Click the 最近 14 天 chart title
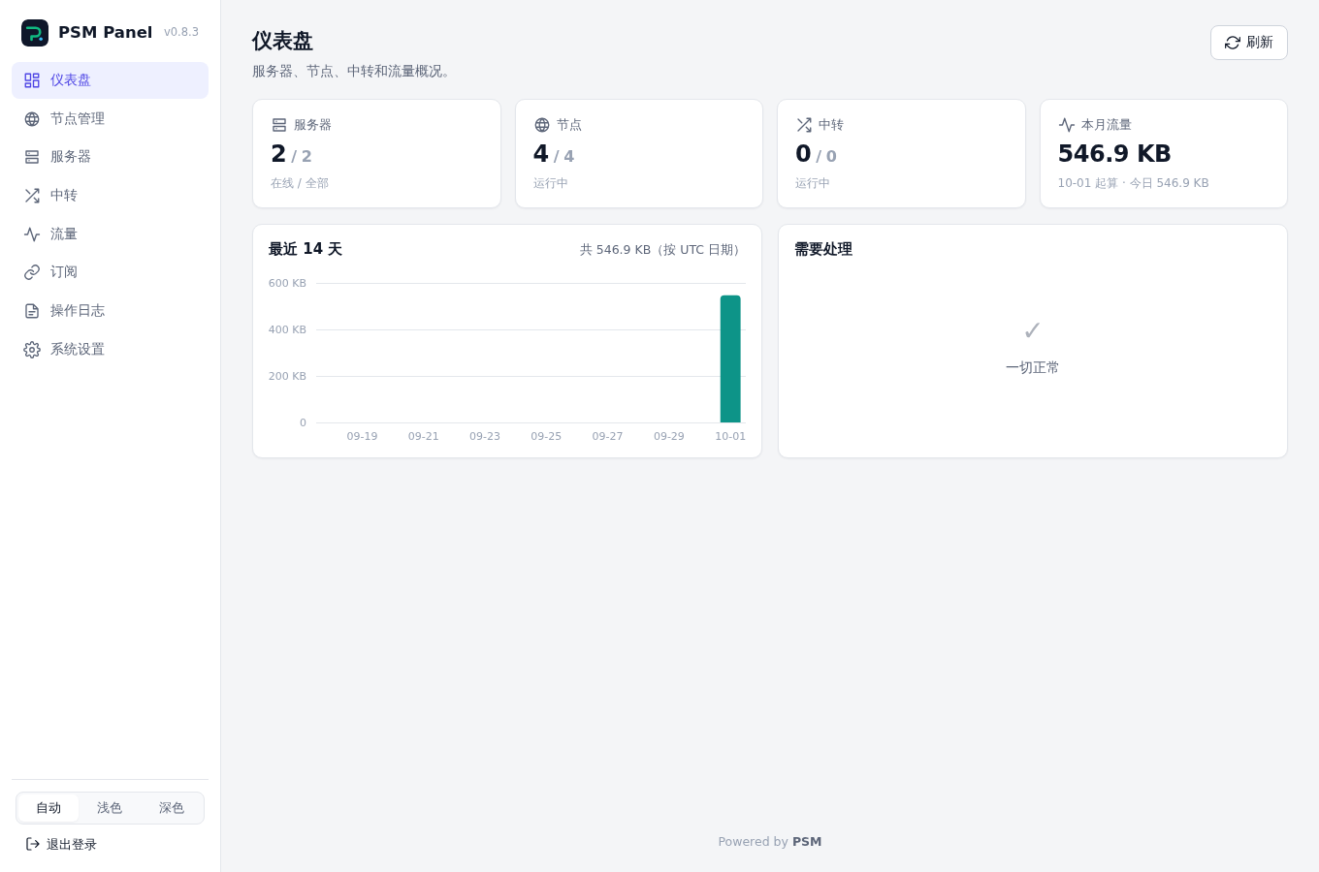1319x872 pixels. coord(306,249)
